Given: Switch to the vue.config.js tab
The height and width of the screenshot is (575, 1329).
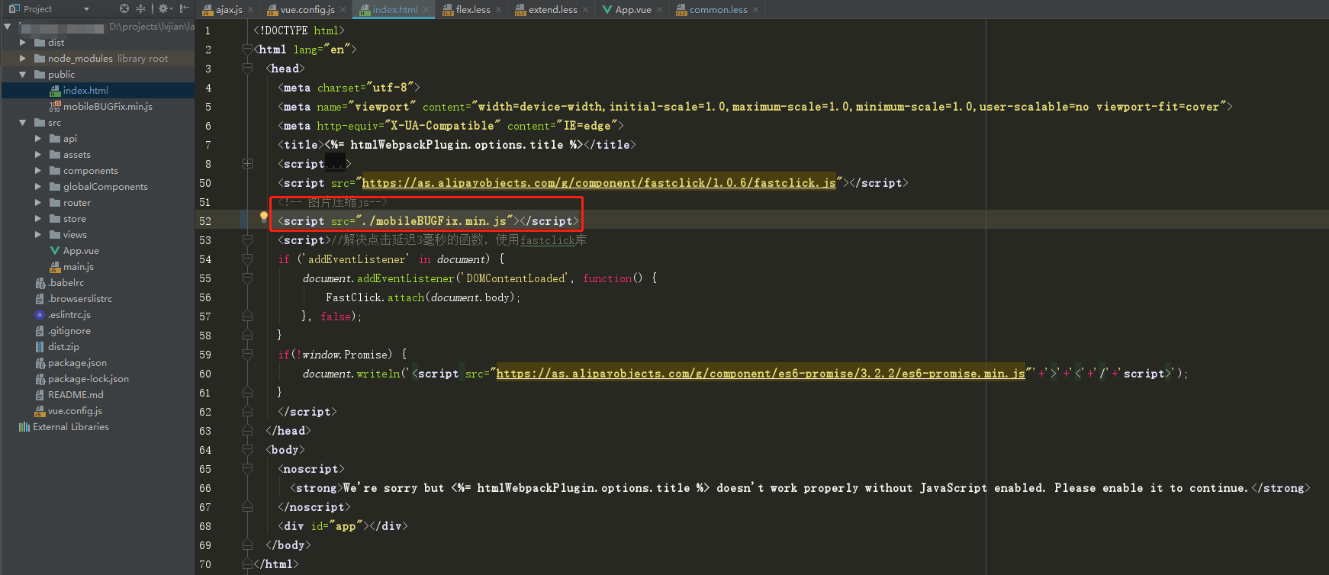Looking at the screenshot, I should click(307, 9).
